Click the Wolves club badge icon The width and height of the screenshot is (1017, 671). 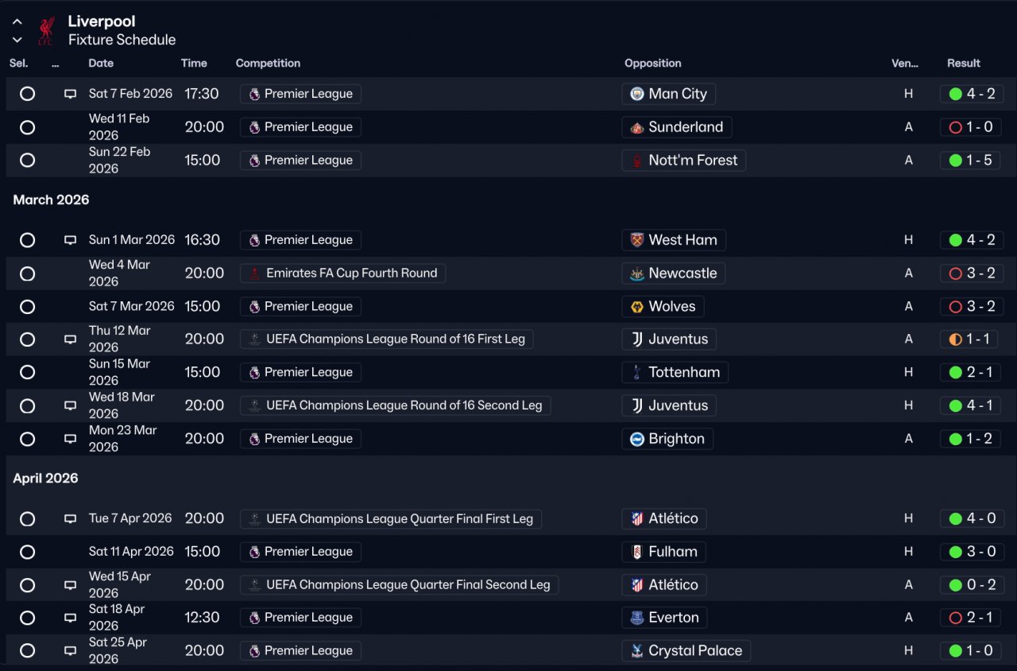[636, 307]
